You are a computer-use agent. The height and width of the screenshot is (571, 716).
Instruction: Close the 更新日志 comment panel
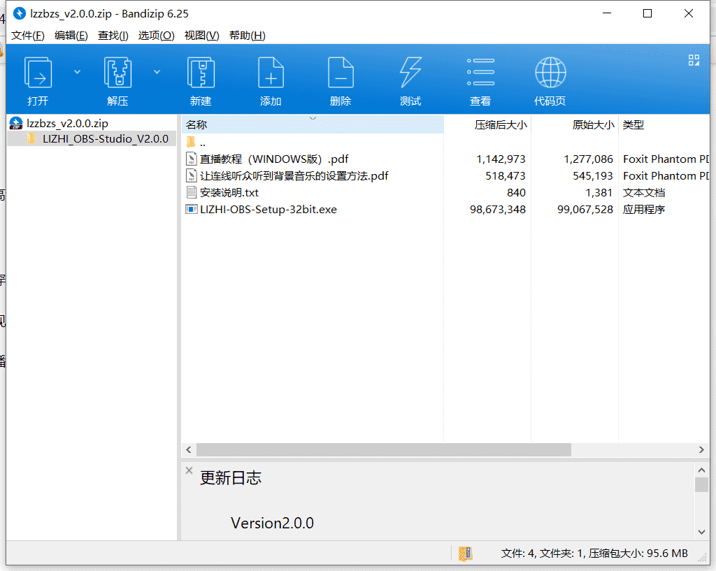click(189, 470)
